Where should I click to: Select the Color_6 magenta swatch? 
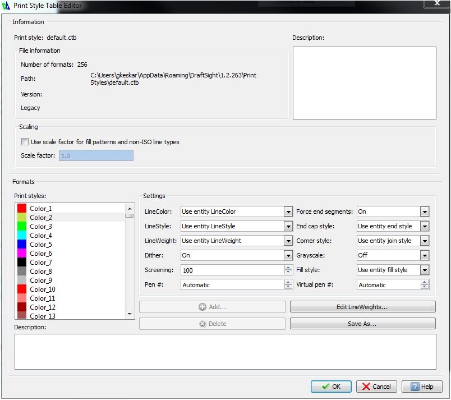pos(22,253)
